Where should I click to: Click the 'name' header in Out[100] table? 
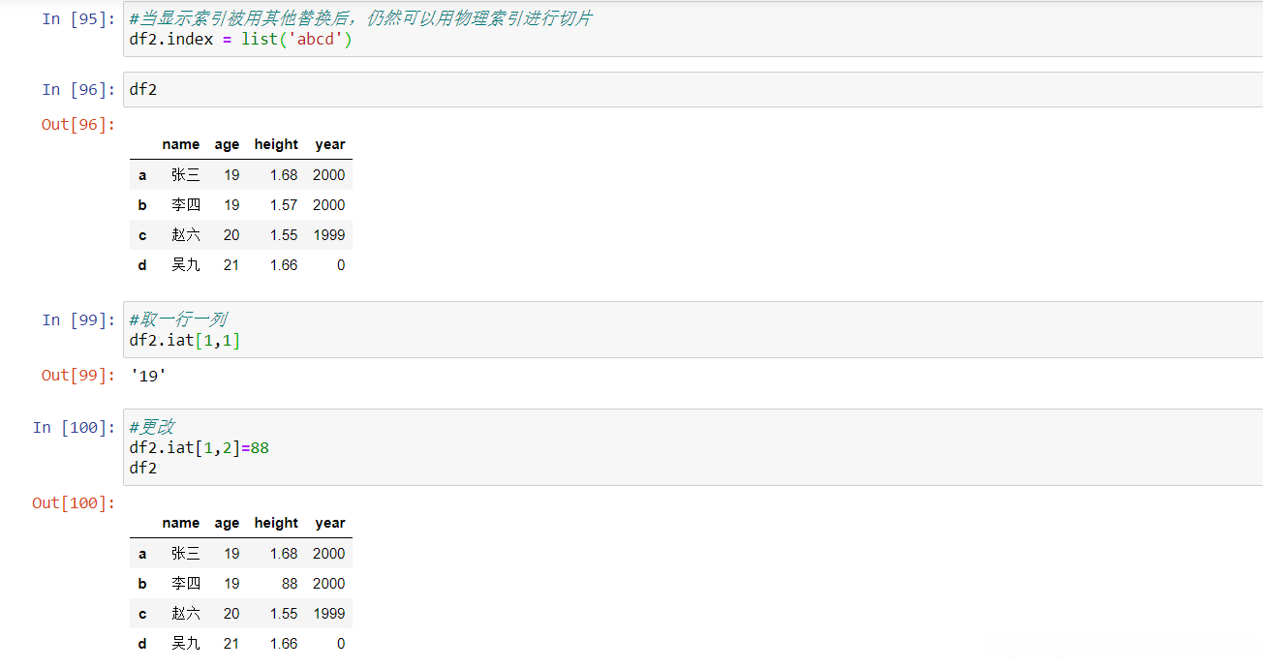pyautogui.click(x=181, y=523)
